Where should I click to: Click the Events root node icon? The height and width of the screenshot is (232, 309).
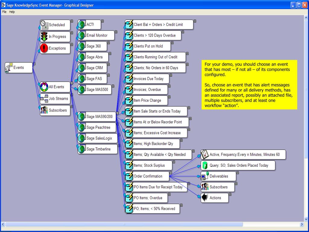pyautogui.click(x=9, y=68)
